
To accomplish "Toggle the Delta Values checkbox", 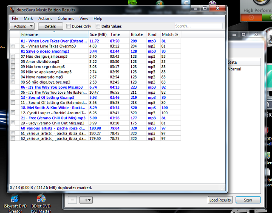I will [98, 26].
